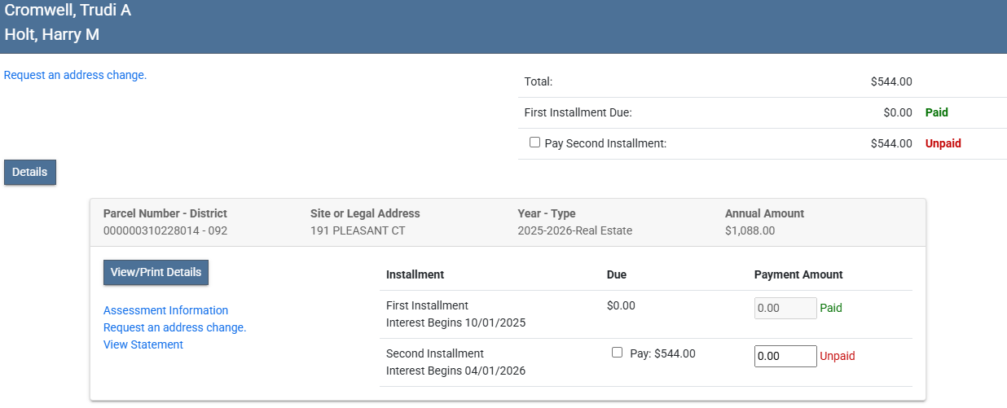The height and width of the screenshot is (408, 1007).
Task: Select owner name Cromwell, Trudi A
Action: (x=68, y=11)
